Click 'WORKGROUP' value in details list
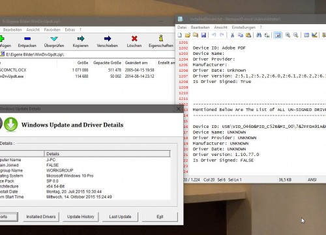The width and height of the screenshot is (326, 235). [x=60, y=170]
